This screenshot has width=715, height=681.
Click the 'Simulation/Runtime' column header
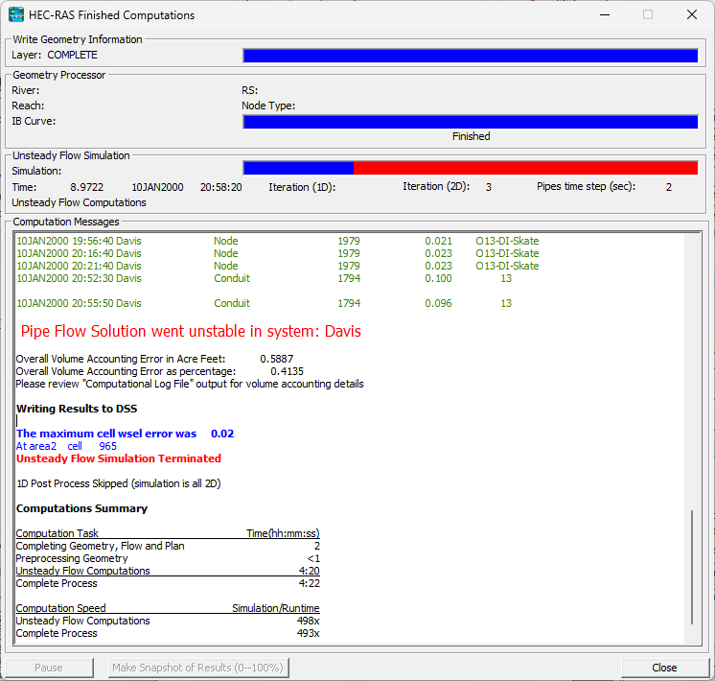coord(275,608)
